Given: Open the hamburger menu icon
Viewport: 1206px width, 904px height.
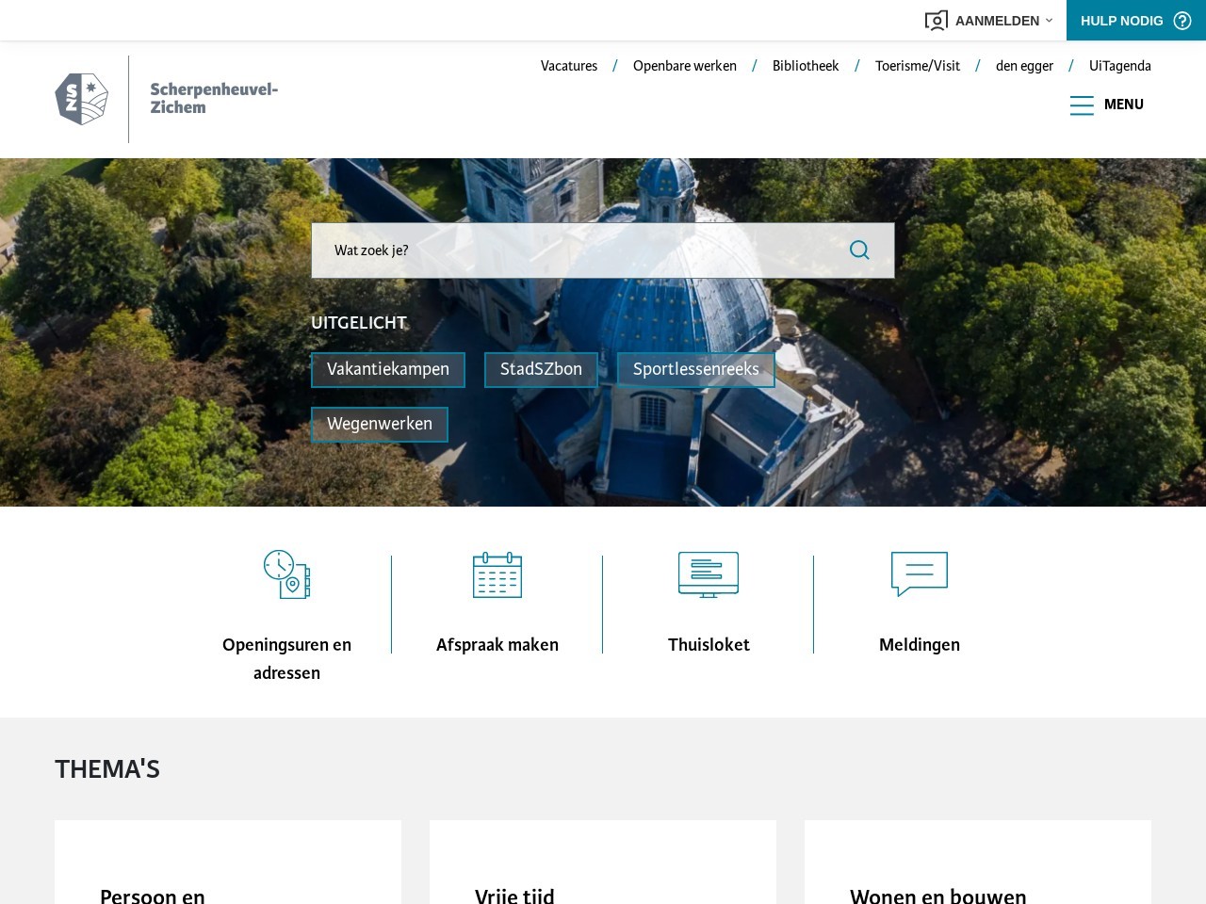Looking at the screenshot, I should [x=1082, y=105].
